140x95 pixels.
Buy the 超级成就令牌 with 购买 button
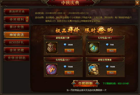coord(69,51)
